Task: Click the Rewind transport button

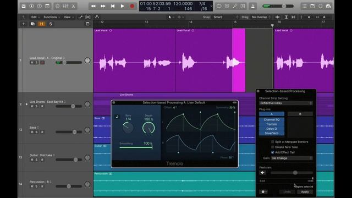Action: click(93, 6)
